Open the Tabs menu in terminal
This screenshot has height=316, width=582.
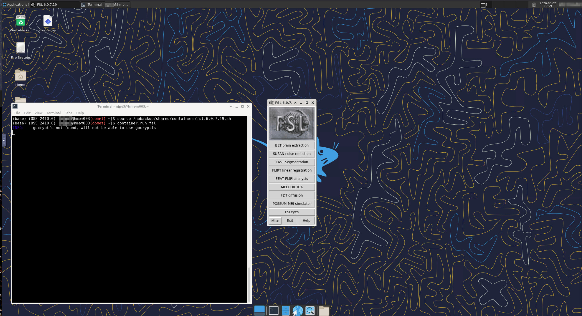tap(68, 113)
